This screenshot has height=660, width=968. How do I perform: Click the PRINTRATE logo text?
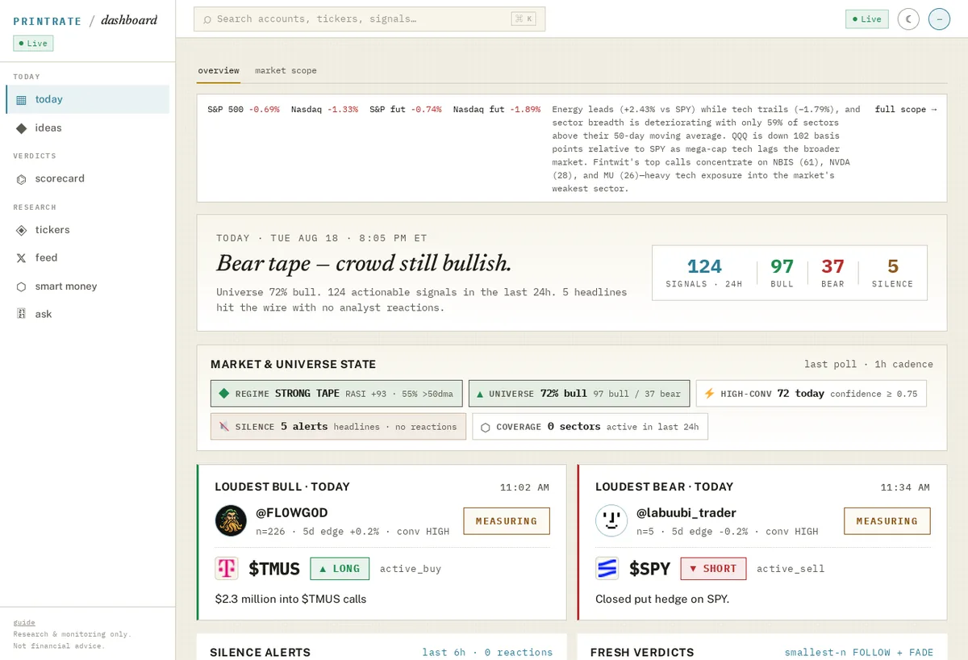48,20
